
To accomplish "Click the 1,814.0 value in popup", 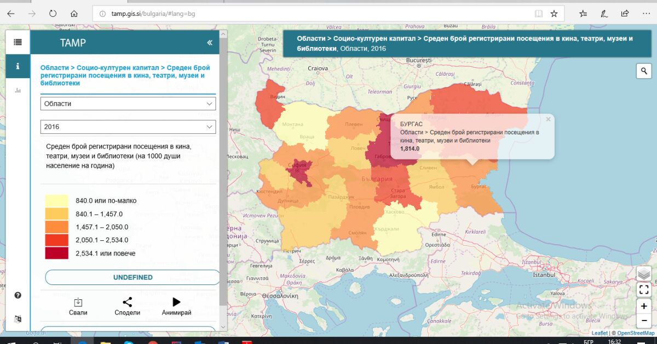I will tap(410, 149).
